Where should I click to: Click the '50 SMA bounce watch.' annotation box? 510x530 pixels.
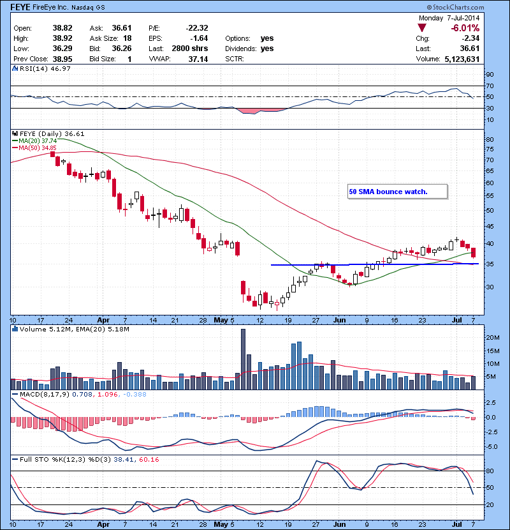(x=397, y=192)
